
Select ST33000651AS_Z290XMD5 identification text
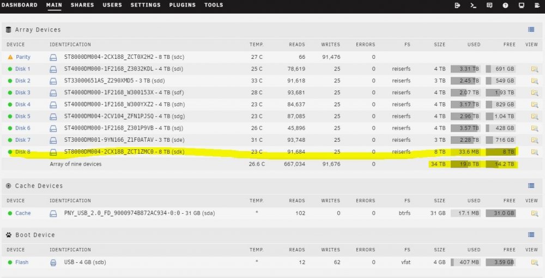point(114,81)
